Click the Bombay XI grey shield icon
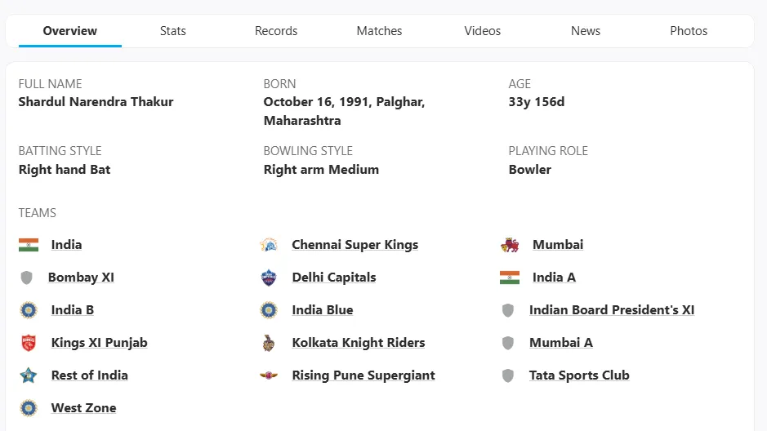This screenshot has height=431, width=767. (x=26, y=278)
